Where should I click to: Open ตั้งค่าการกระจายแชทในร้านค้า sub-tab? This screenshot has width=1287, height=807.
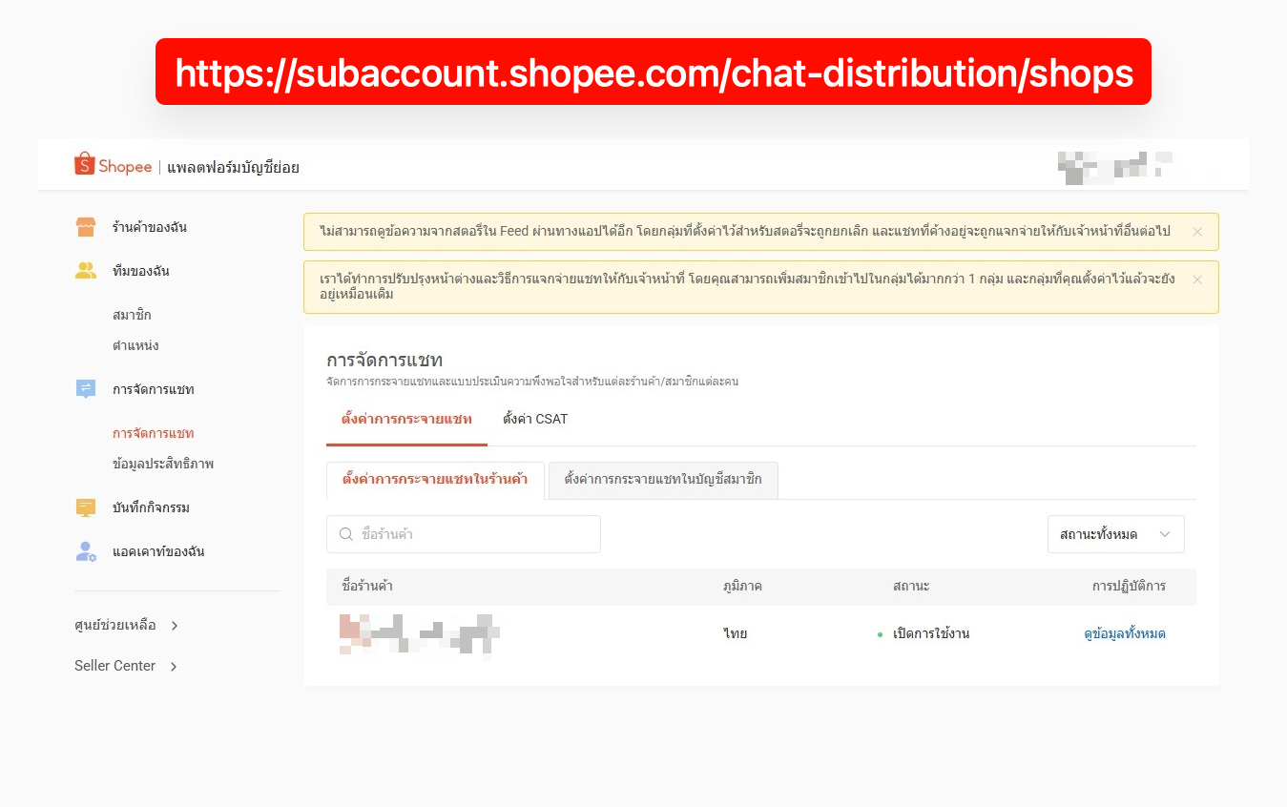435,480
